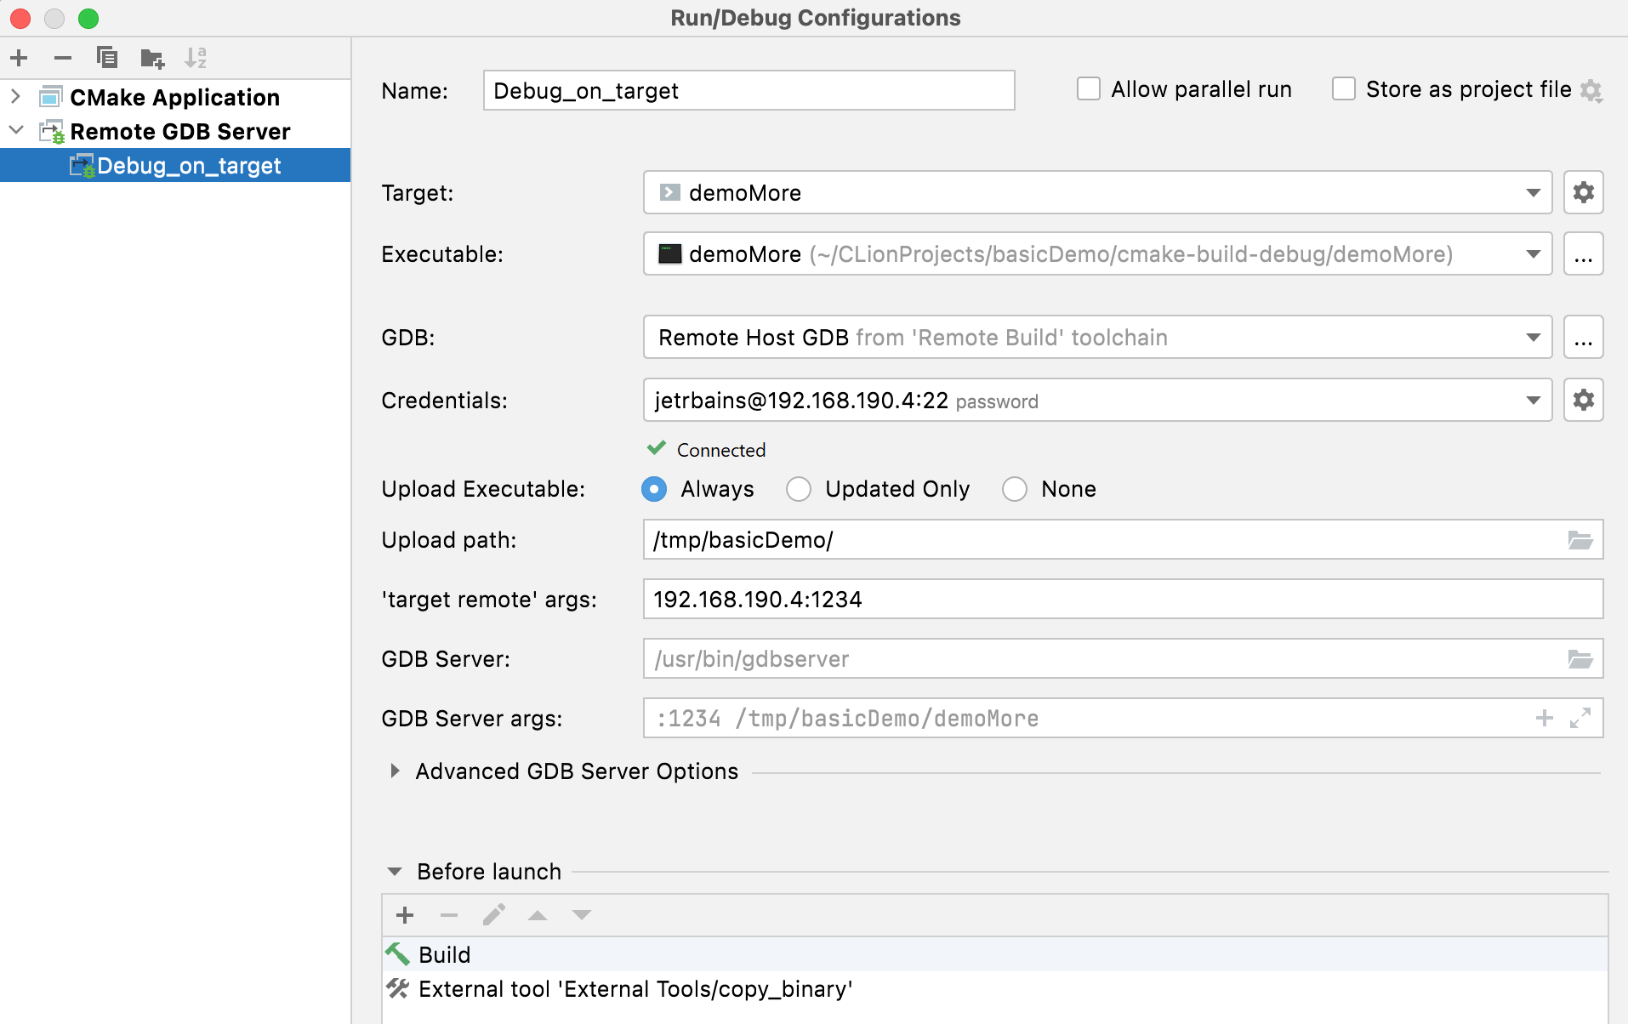Open Credentials settings gear
The width and height of the screenshot is (1628, 1024).
point(1583,400)
